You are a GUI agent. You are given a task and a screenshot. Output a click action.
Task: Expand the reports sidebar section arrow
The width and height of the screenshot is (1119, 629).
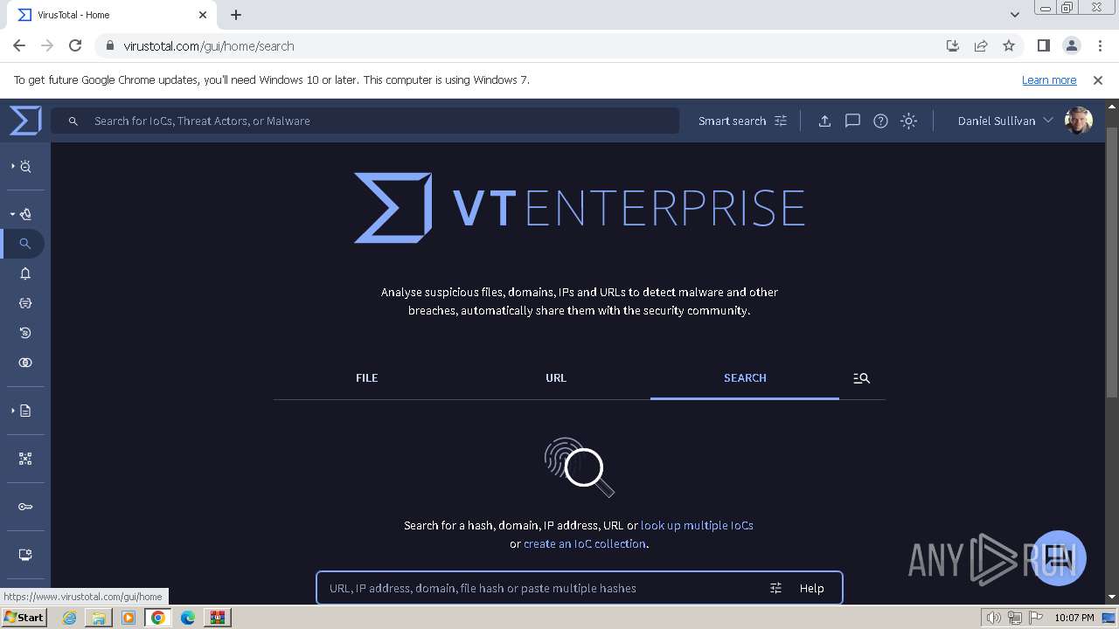point(12,411)
